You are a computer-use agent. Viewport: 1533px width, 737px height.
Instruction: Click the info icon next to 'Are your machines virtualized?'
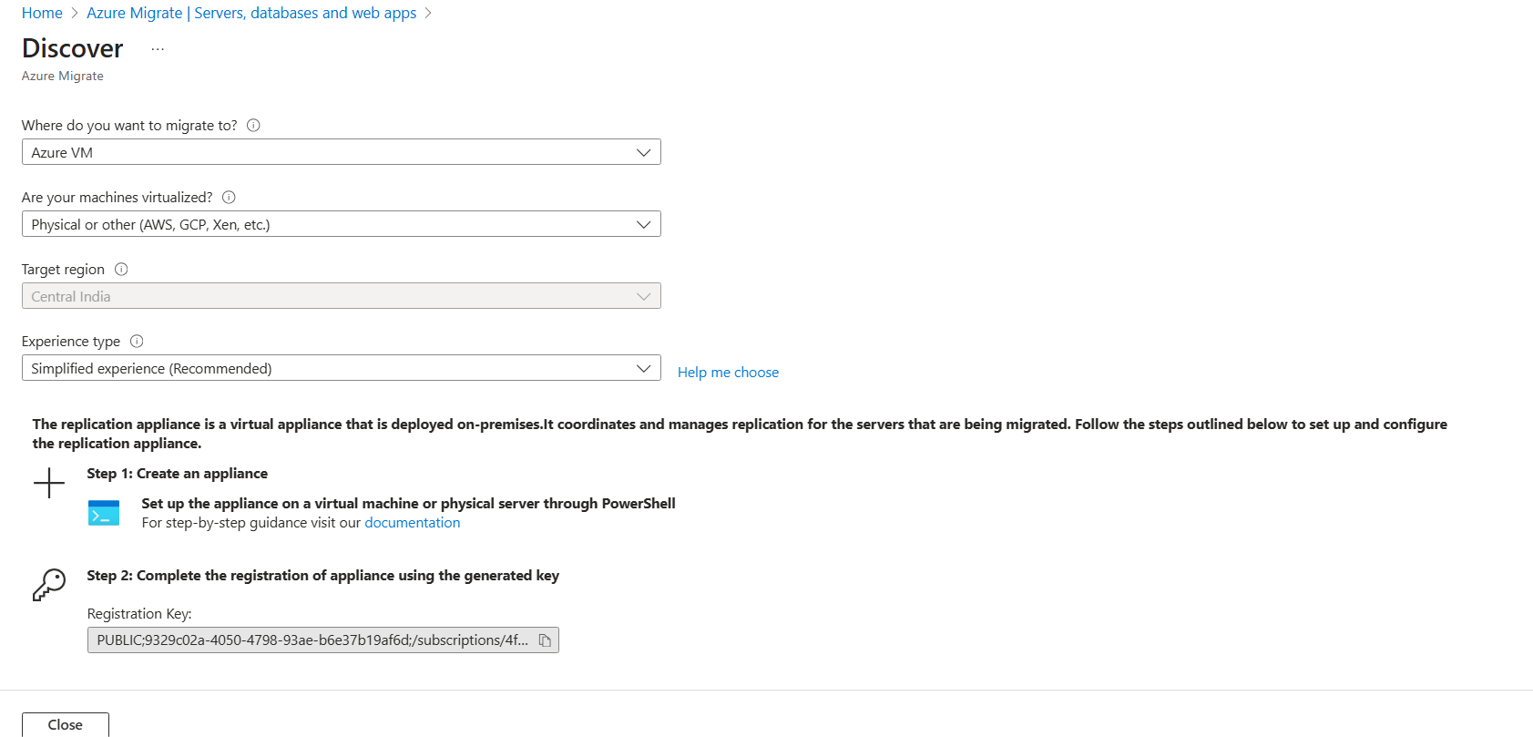point(230,198)
